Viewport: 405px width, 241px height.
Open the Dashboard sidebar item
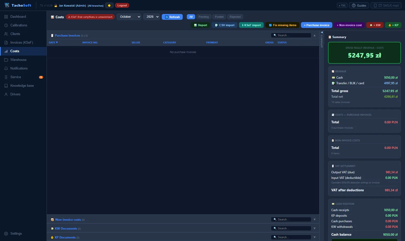[x=23, y=17]
